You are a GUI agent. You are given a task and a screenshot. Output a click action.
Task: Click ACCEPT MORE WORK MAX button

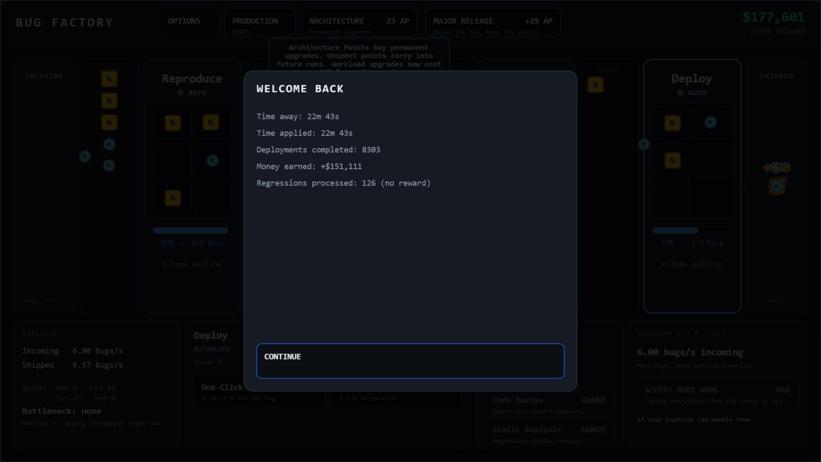[717, 394]
